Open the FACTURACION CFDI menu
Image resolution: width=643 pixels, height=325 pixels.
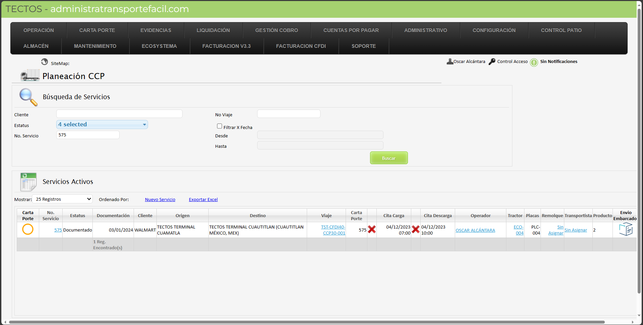point(301,46)
